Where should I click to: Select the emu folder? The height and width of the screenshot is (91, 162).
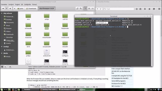tap(47, 26)
